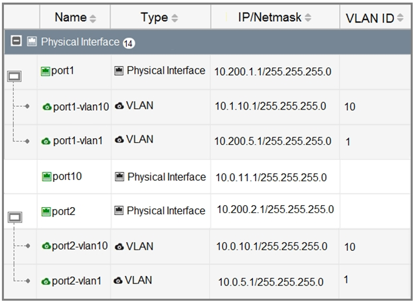The height and width of the screenshot is (302, 414).
Task: Click the green port2 interface icon
Action: [x=46, y=211]
